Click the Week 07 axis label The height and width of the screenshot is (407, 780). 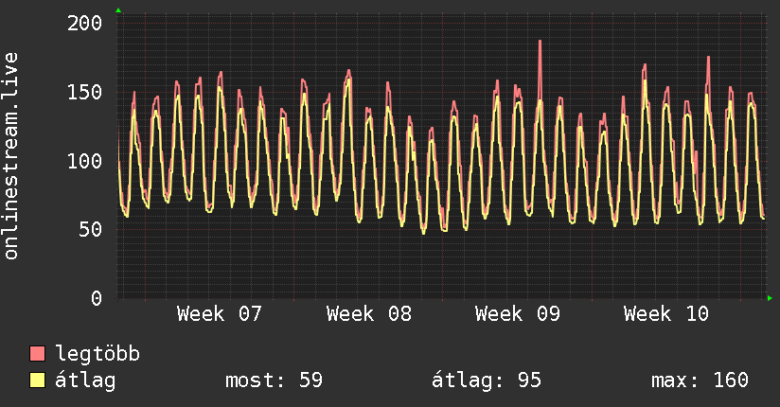pos(219,314)
